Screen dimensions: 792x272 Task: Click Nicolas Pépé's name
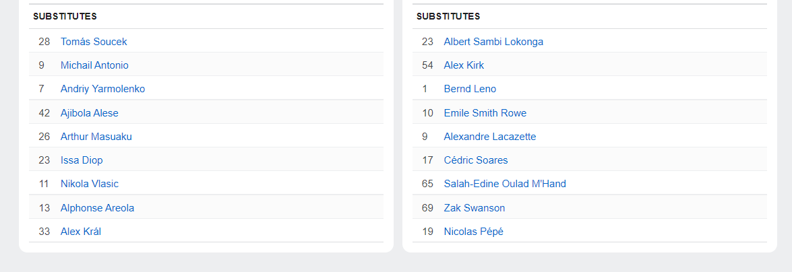(473, 232)
